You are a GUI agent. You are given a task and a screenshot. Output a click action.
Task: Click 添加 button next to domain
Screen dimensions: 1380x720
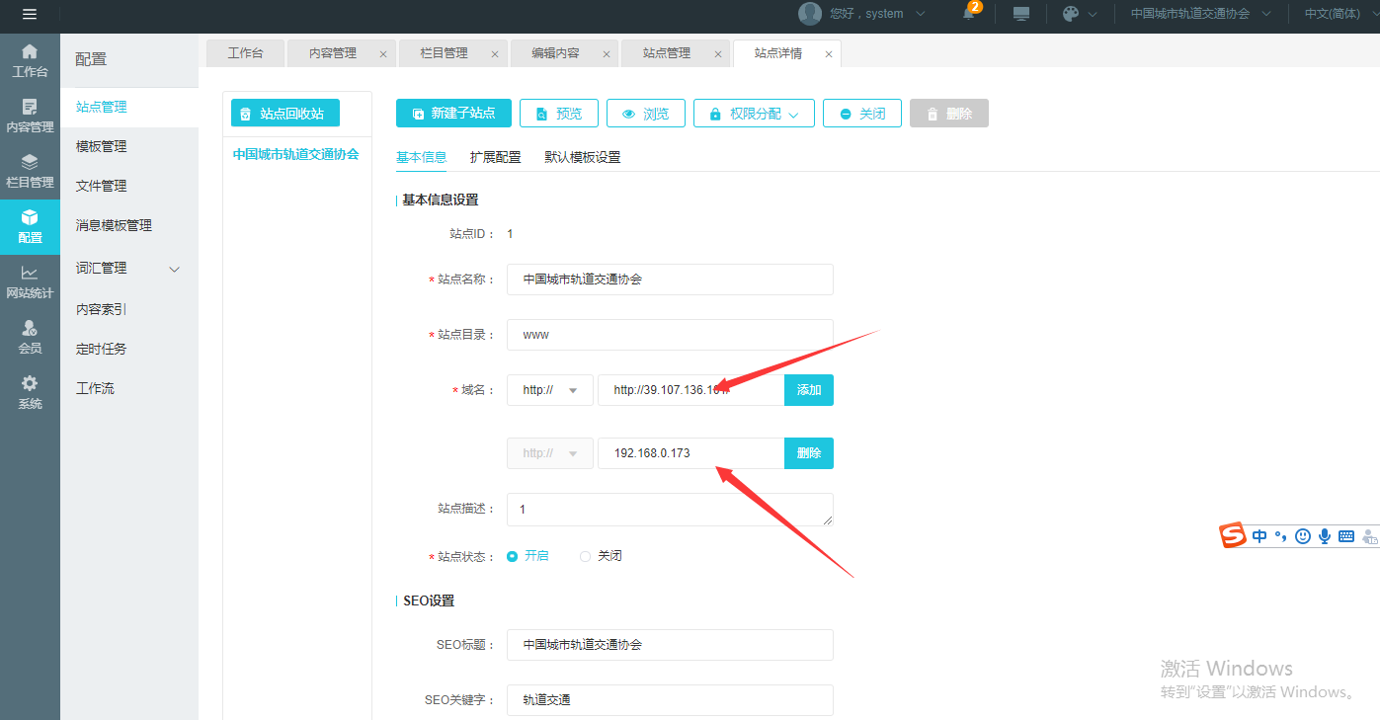coord(808,390)
